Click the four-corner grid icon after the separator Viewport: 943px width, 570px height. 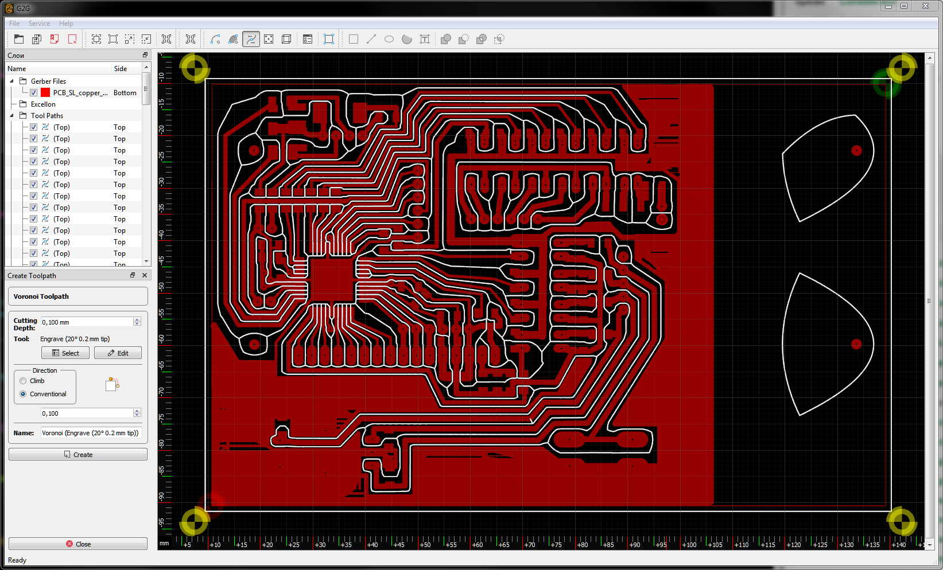coord(191,39)
